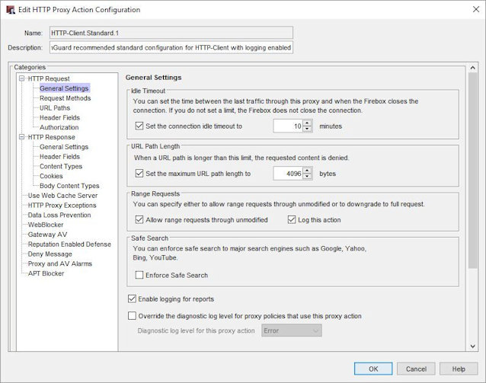The width and height of the screenshot is (486, 383).
Task: Toggle Log this action checkbox
Action: (x=292, y=220)
